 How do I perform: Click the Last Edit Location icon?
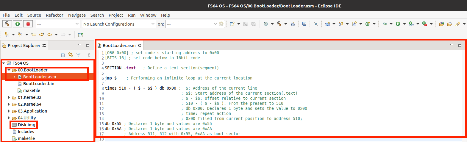pos(34,35)
